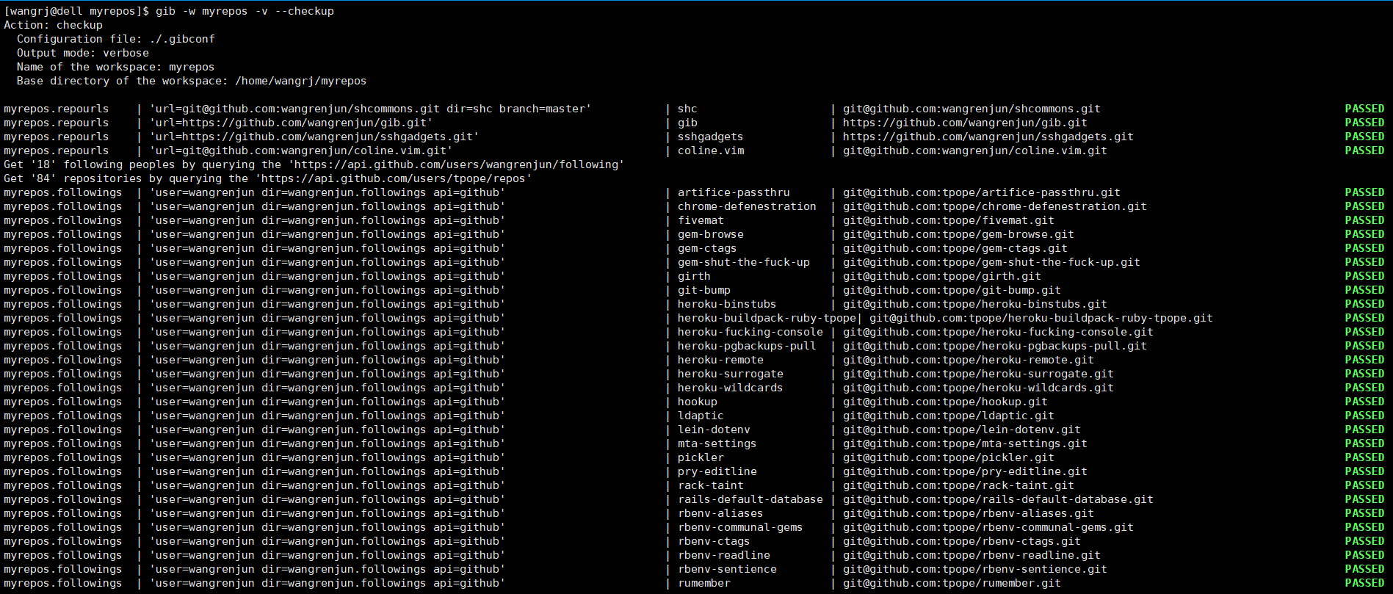
Task: Click the 'heroku-pgbackups-pull' repo name
Action: (x=747, y=346)
